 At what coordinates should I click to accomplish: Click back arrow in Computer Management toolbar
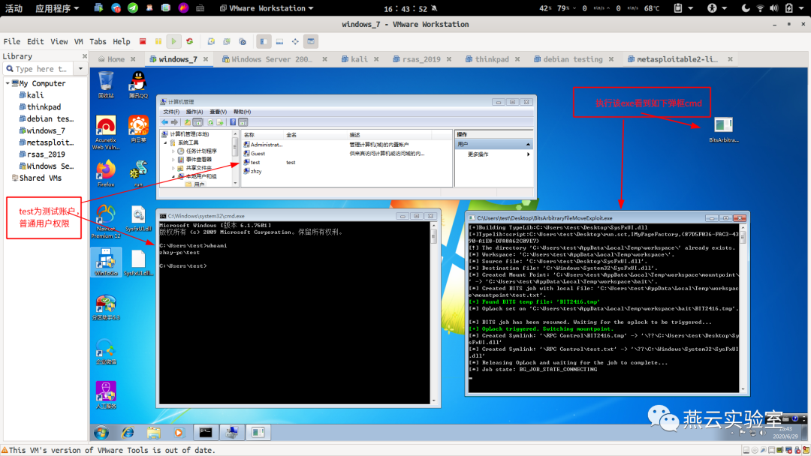coord(164,122)
